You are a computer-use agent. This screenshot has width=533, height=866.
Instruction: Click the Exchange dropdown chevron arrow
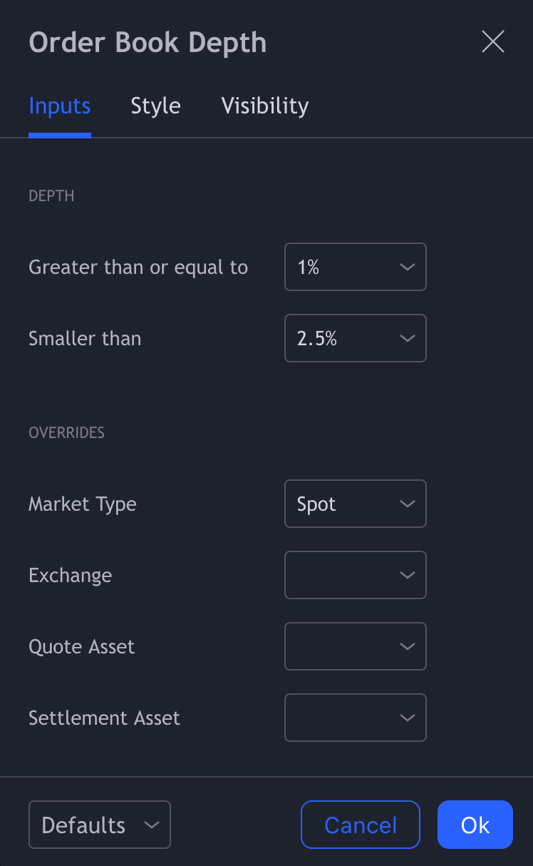408,575
